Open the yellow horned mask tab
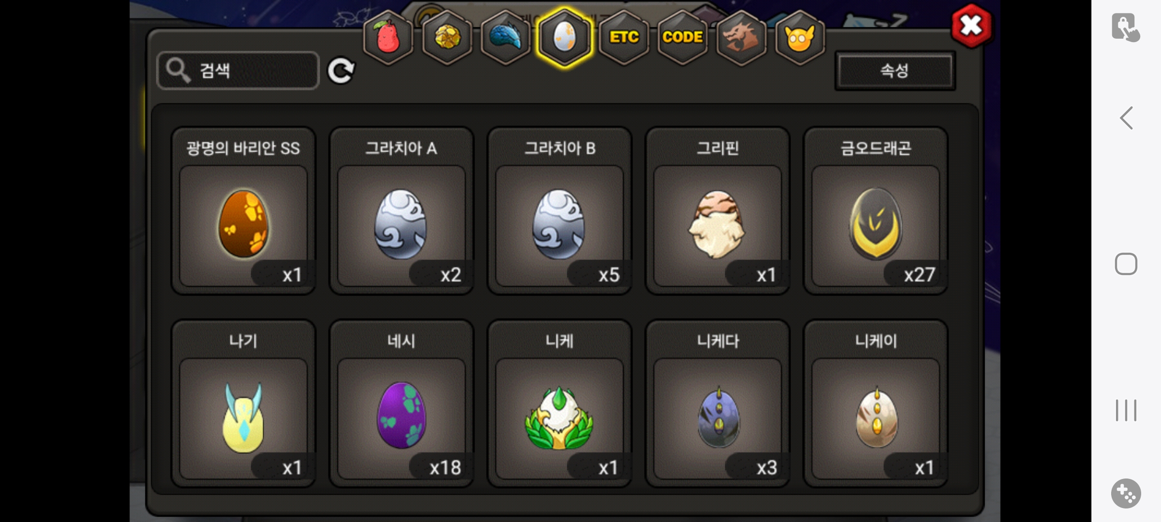1161x522 pixels. (x=800, y=37)
